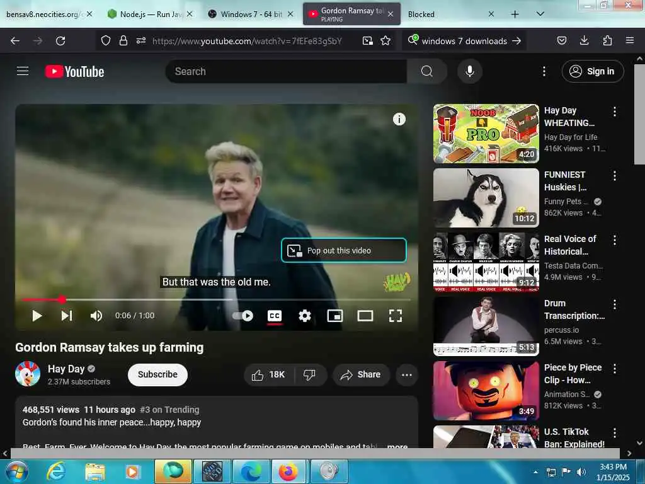Open FUNNIEST Huskies video thumbnail
The image size is (645, 484).
486,197
